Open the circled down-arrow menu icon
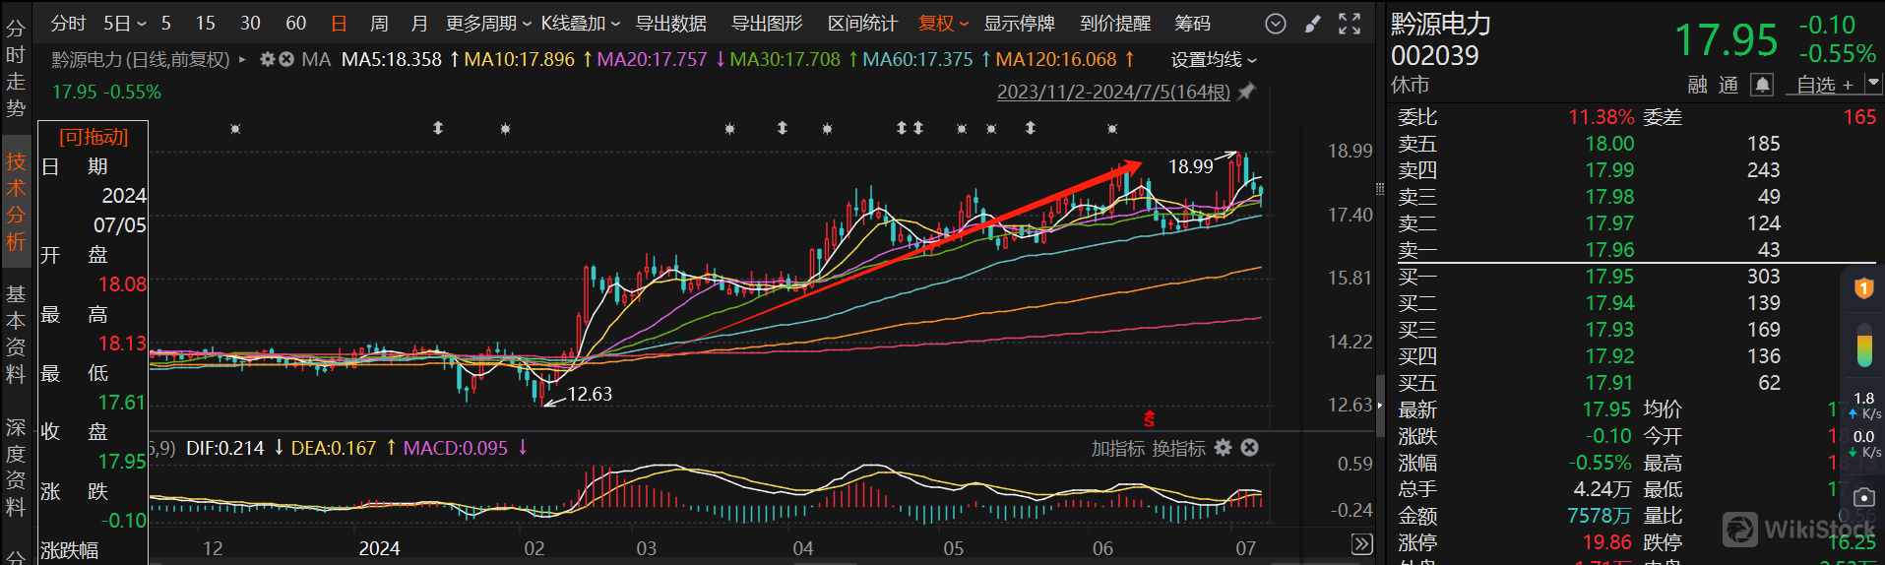Screen dimensions: 1885x565 click(x=1275, y=24)
